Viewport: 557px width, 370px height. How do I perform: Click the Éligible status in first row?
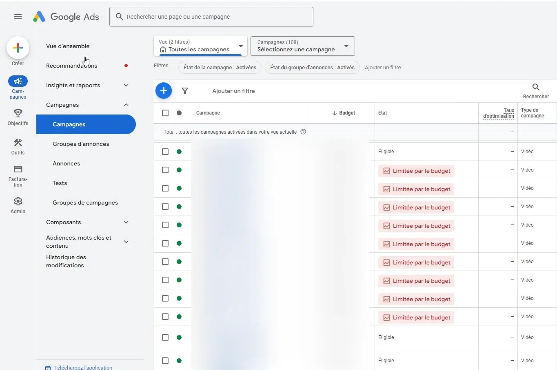386,152
